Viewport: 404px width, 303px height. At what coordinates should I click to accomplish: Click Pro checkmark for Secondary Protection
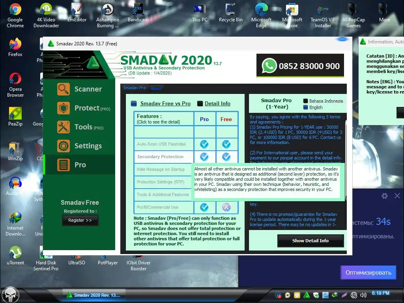coord(204,157)
